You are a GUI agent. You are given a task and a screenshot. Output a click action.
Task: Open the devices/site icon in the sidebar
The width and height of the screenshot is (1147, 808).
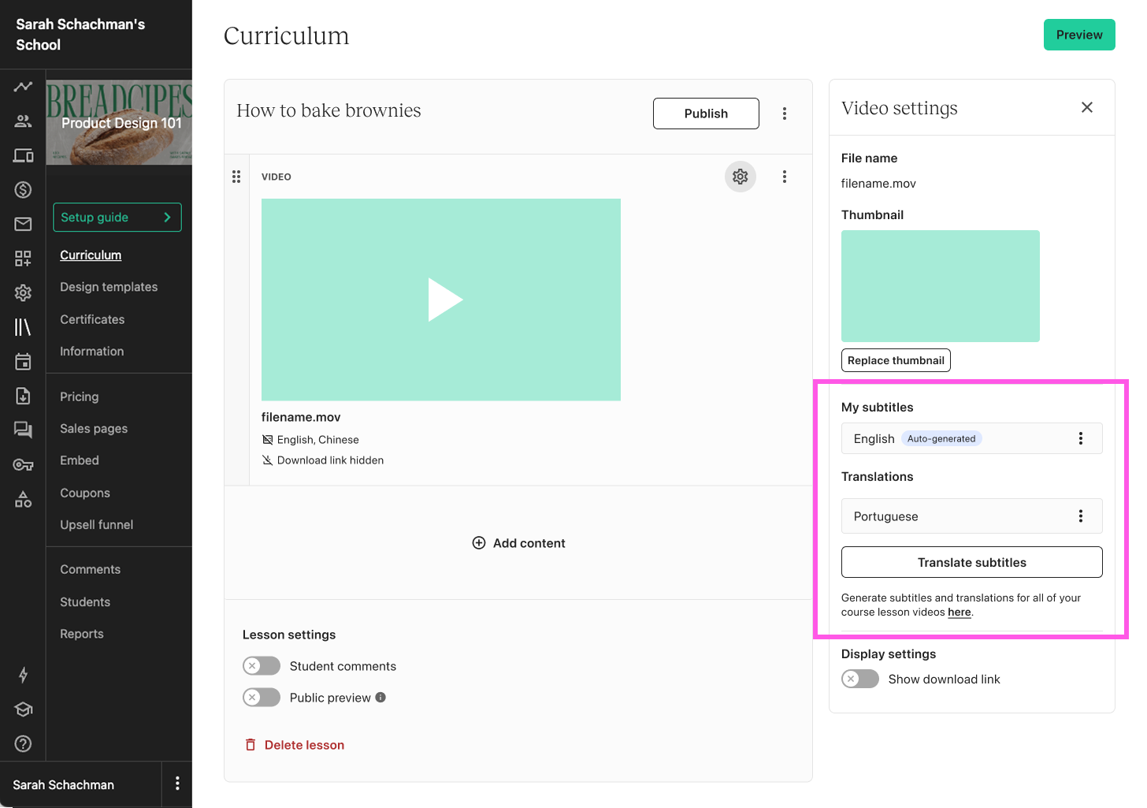(23, 155)
